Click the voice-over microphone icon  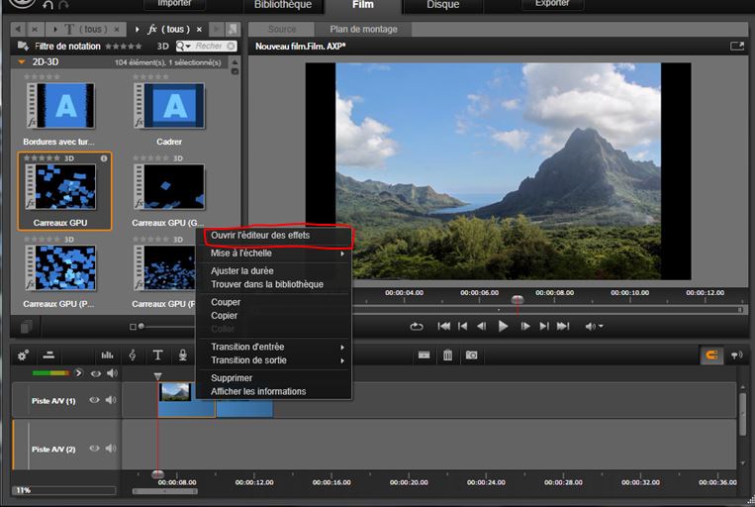(x=182, y=355)
